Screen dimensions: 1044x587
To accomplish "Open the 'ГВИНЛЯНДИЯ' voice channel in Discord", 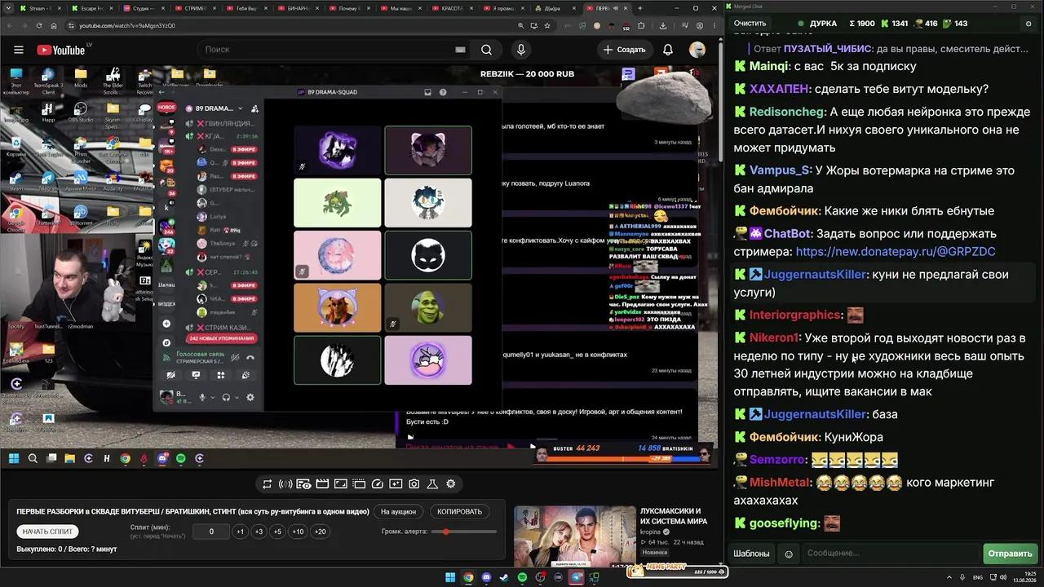I will coord(223,124).
